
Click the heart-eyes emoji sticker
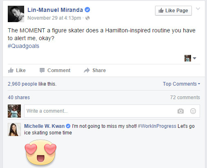click(x=40, y=152)
